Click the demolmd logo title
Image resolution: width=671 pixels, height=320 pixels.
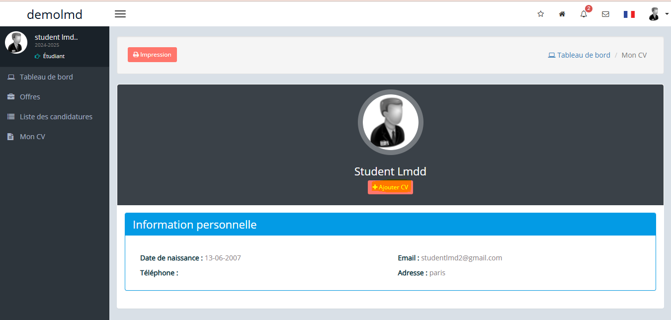tap(55, 14)
